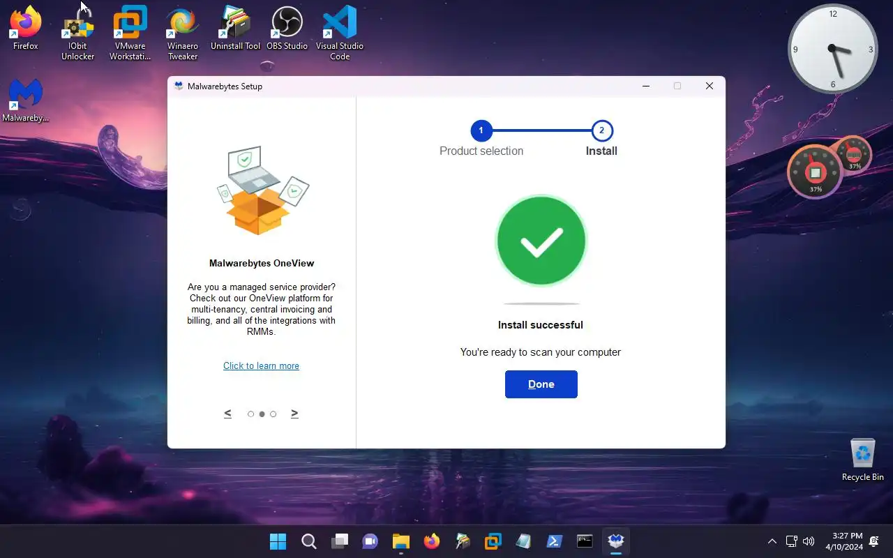Select the Winaero Tweaker desktop shortcut
Image resolution: width=893 pixels, height=558 pixels.
point(183,33)
